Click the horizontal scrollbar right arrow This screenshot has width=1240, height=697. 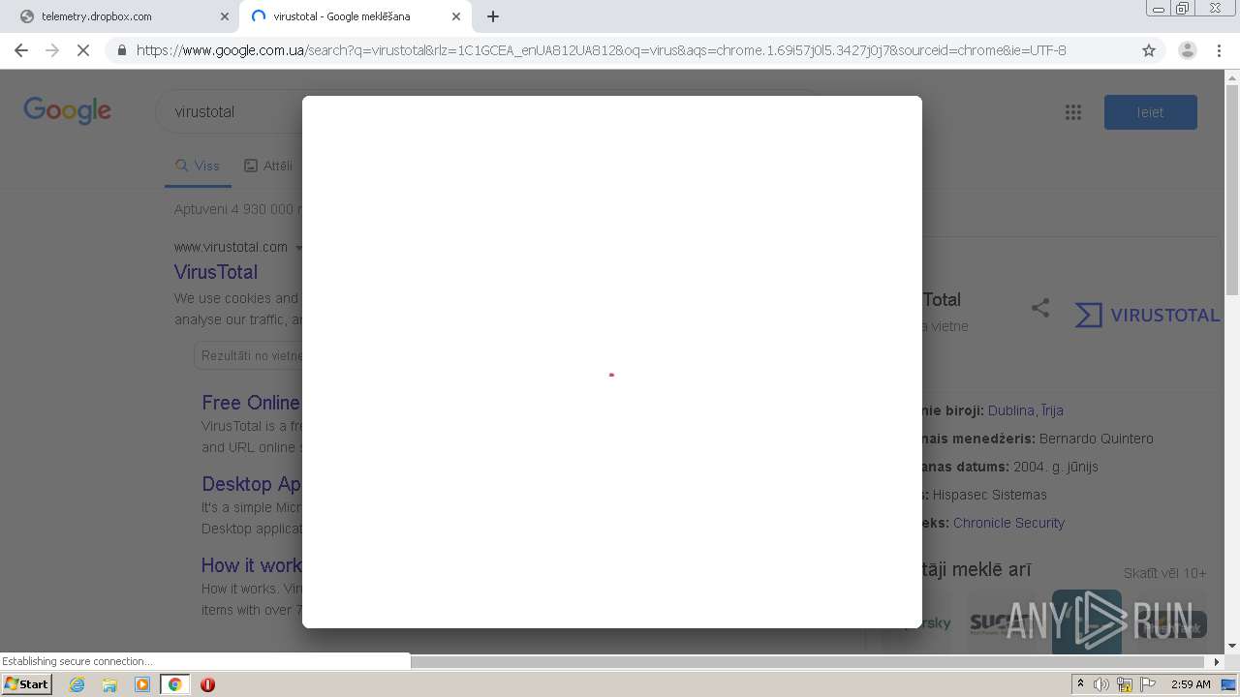pos(1217,661)
